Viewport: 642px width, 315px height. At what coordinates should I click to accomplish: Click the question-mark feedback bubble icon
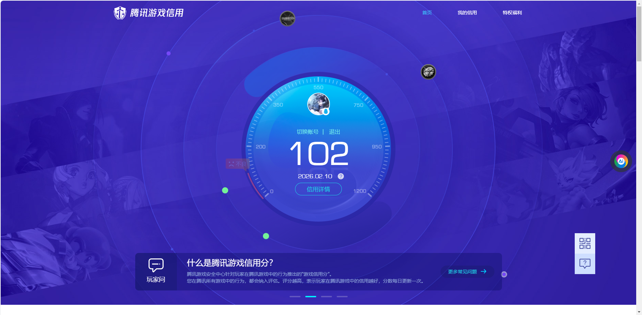tap(585, 264)
